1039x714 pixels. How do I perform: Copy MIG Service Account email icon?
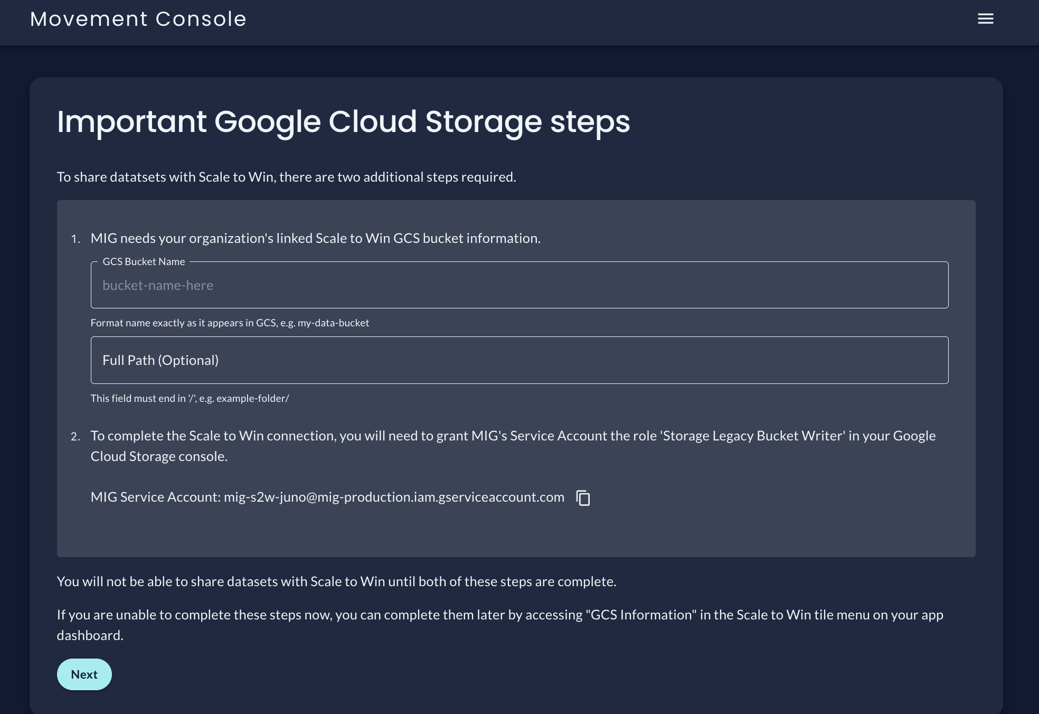[583, 497]
